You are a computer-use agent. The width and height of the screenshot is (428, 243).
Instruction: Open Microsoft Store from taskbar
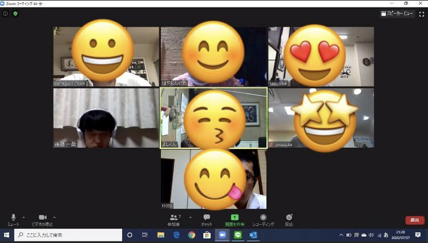207,235
